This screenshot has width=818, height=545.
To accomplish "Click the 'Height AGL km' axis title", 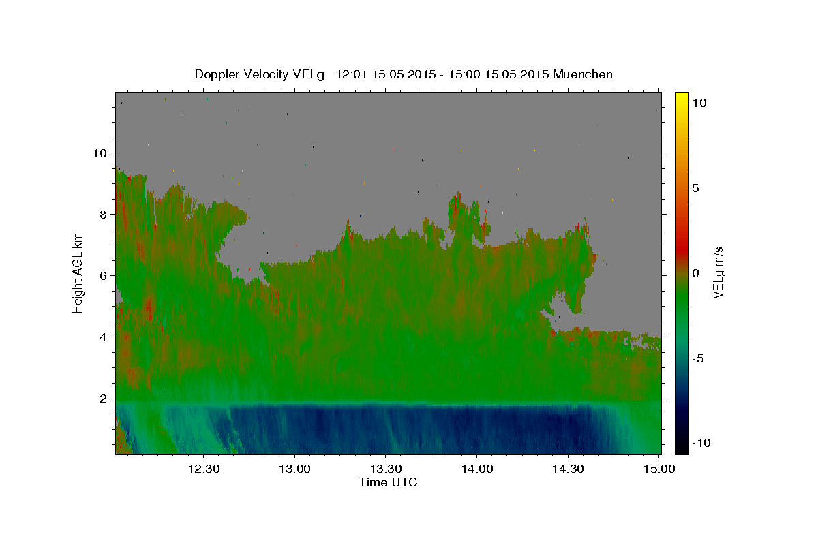I will [x=78, y=272].
